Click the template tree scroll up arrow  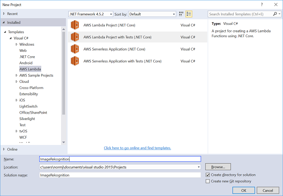(x=63, y=29)
